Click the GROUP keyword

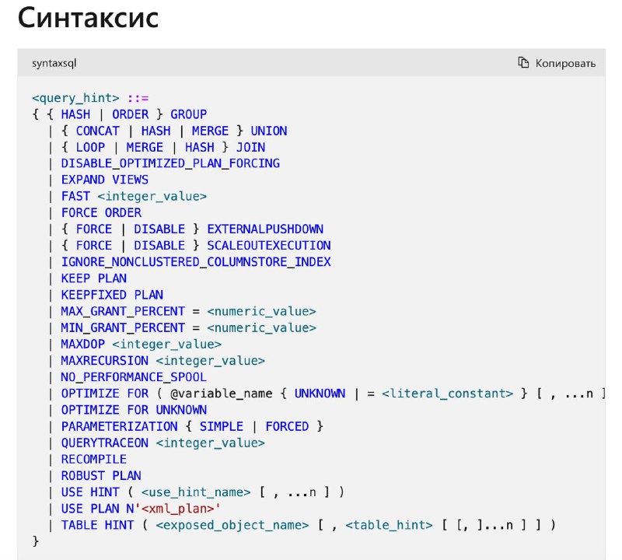(x=189, y=114)
